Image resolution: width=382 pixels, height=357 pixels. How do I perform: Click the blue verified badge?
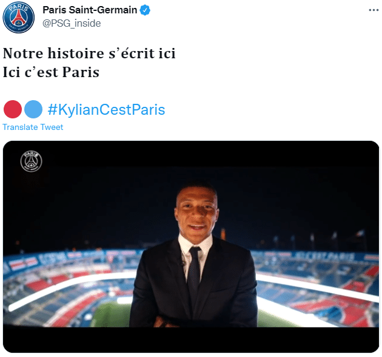coord(145,10)
